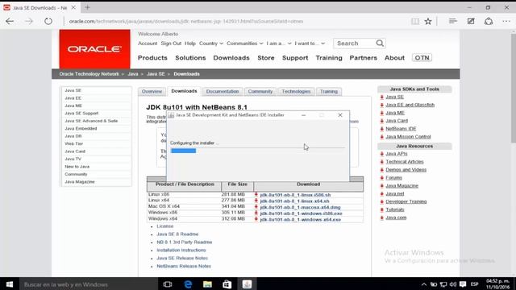Click the OTN button
The height and width of the screenshot is (290, 516).
pos(422,58)
